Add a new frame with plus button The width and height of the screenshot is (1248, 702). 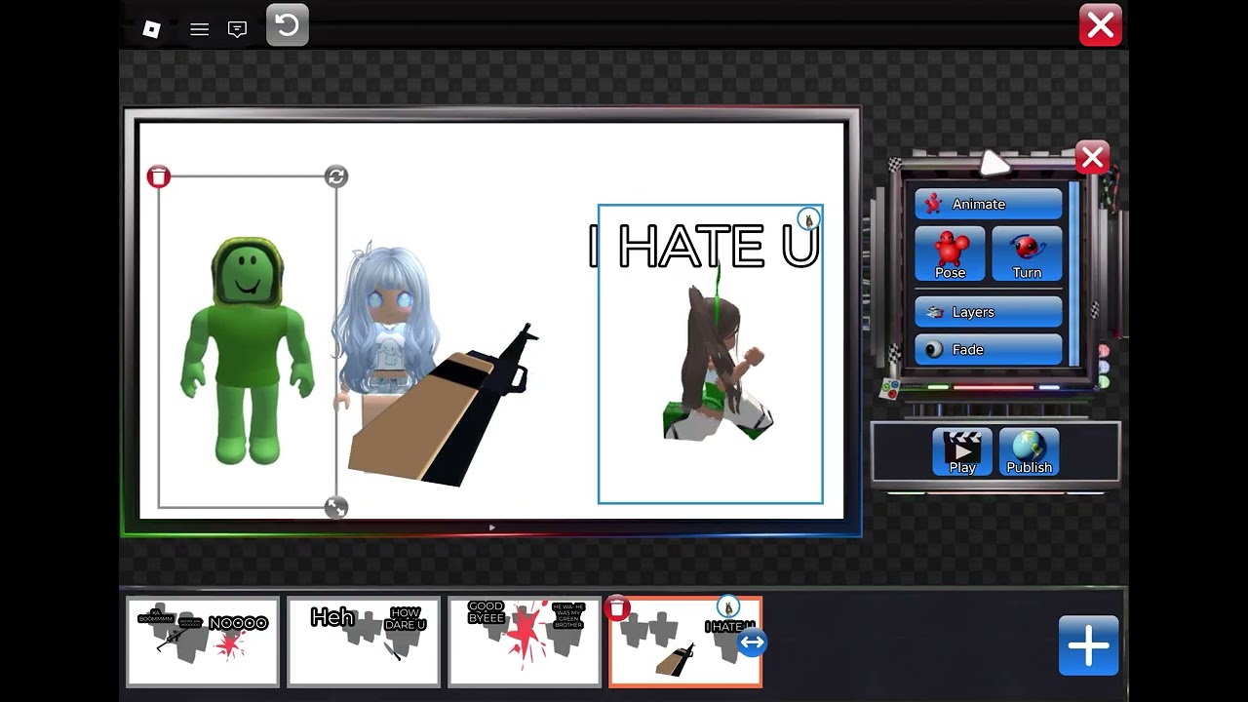1089,645
